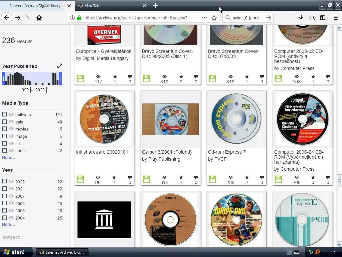Click the magnifier icon in system tray
Image resolution: width=342 pixels, height=257 pixels.
click(x=317, y=252)
